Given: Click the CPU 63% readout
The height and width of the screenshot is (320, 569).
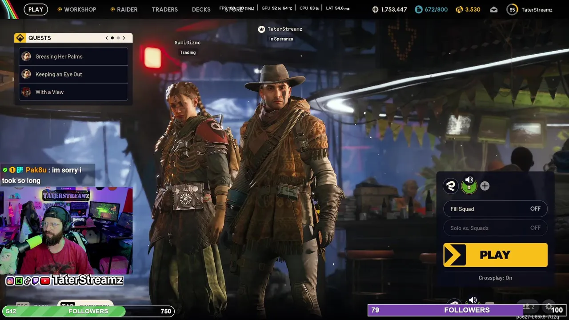Looking at the screenshot, I should (x=308, y=8).
